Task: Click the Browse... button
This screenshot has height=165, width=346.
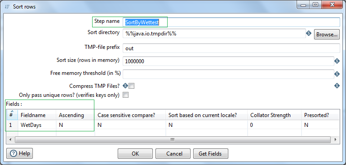Action: (327, 35)
